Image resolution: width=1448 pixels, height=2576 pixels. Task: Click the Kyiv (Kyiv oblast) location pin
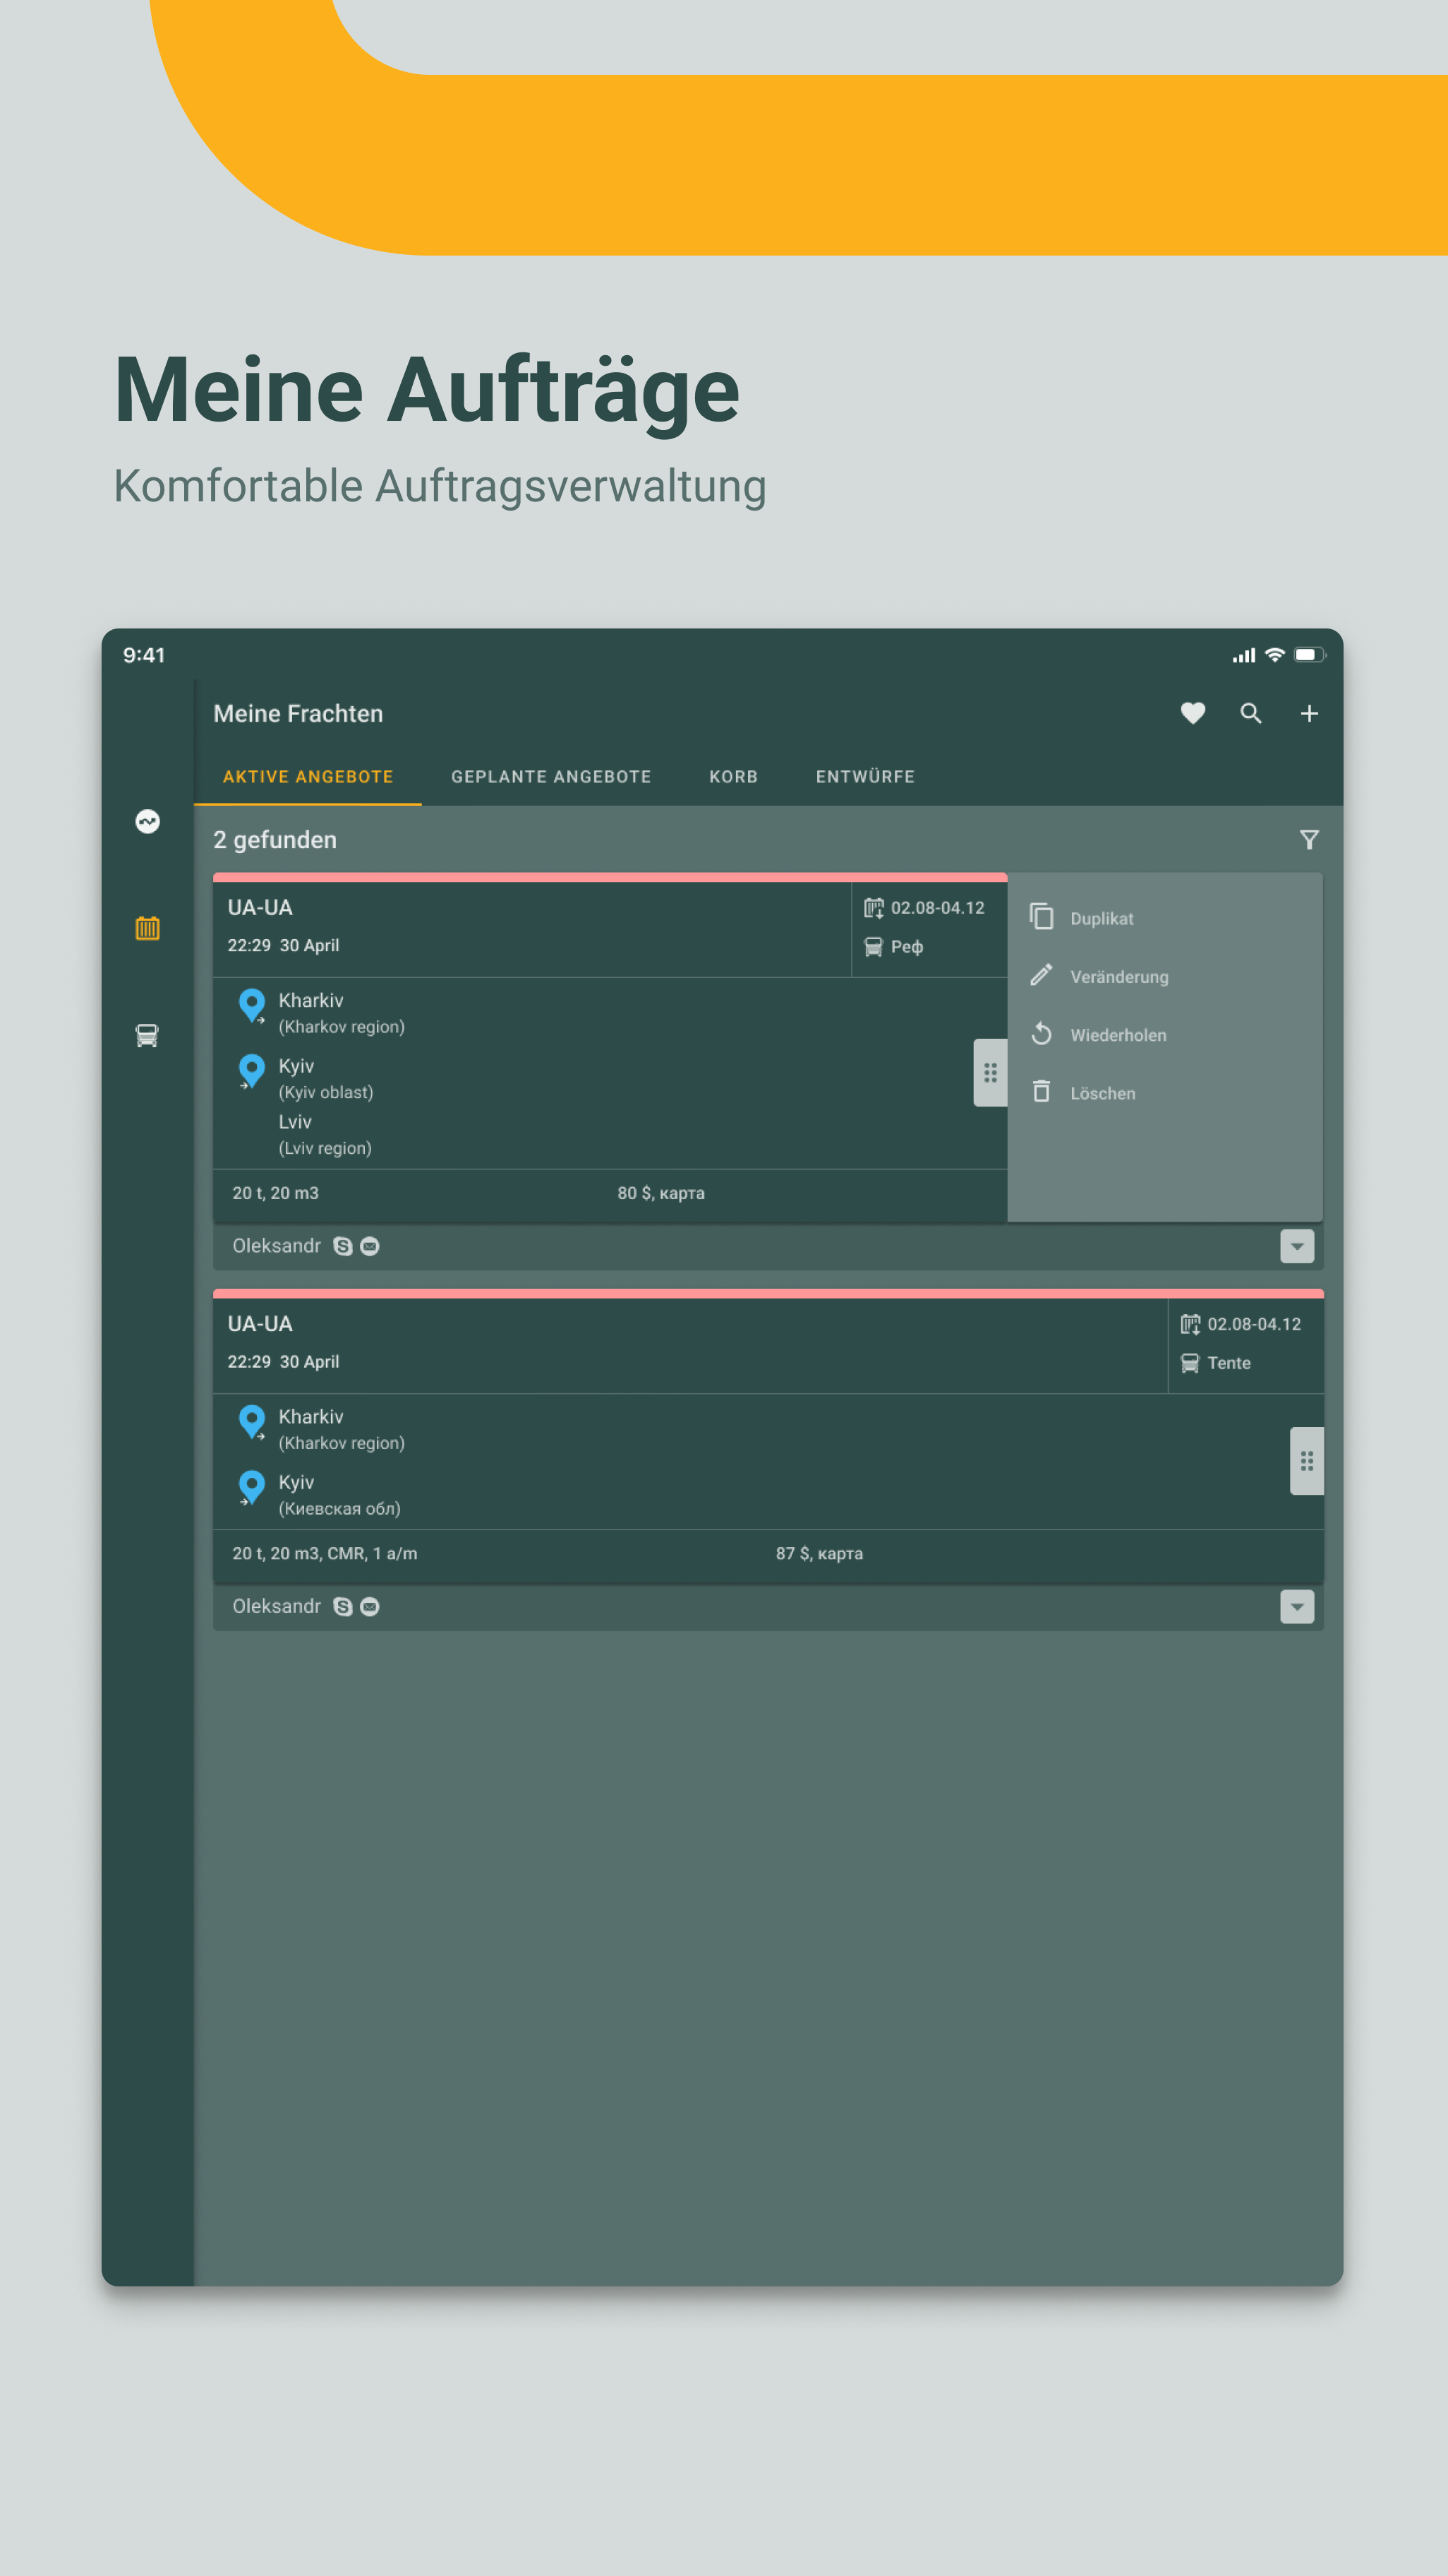point(252,1072)
